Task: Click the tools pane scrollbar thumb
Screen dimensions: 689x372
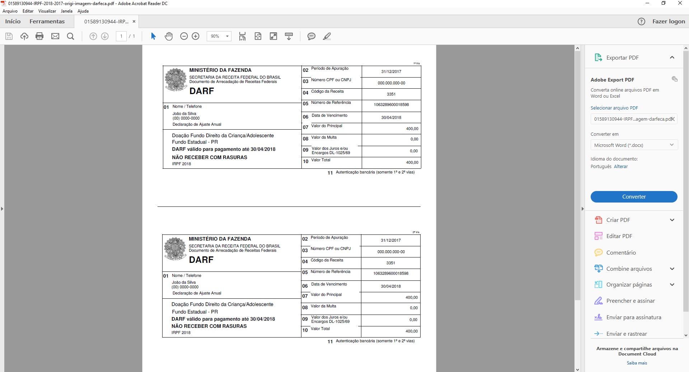Action: [x=686, y=181]
